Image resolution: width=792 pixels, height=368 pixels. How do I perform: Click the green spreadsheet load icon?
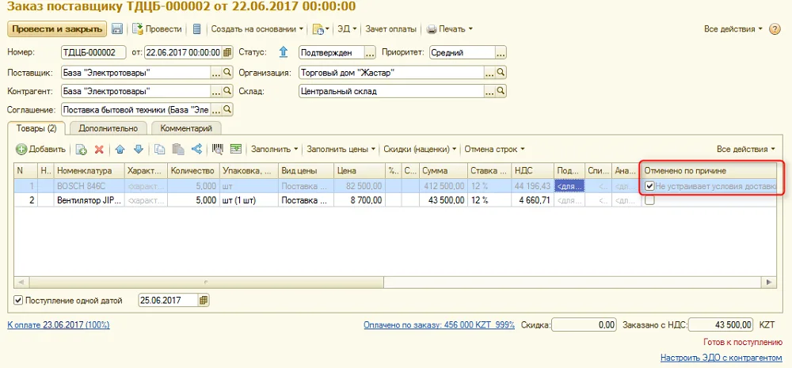(236, 149)
